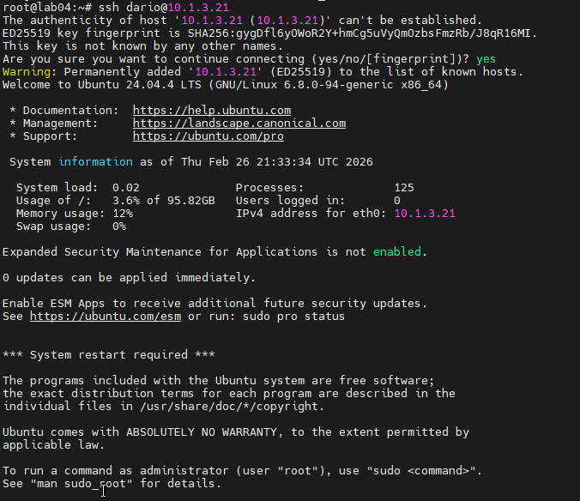The height and width of the screenshot is (501, 580).
Task: Click the cyan "information" word
Action: (94, 162)
